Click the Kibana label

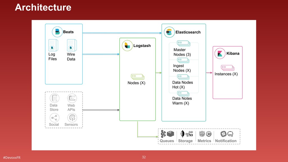[233, 53]
